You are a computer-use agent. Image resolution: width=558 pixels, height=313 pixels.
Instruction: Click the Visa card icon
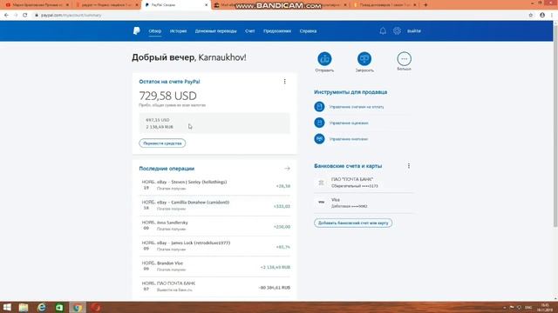point(321,202)
